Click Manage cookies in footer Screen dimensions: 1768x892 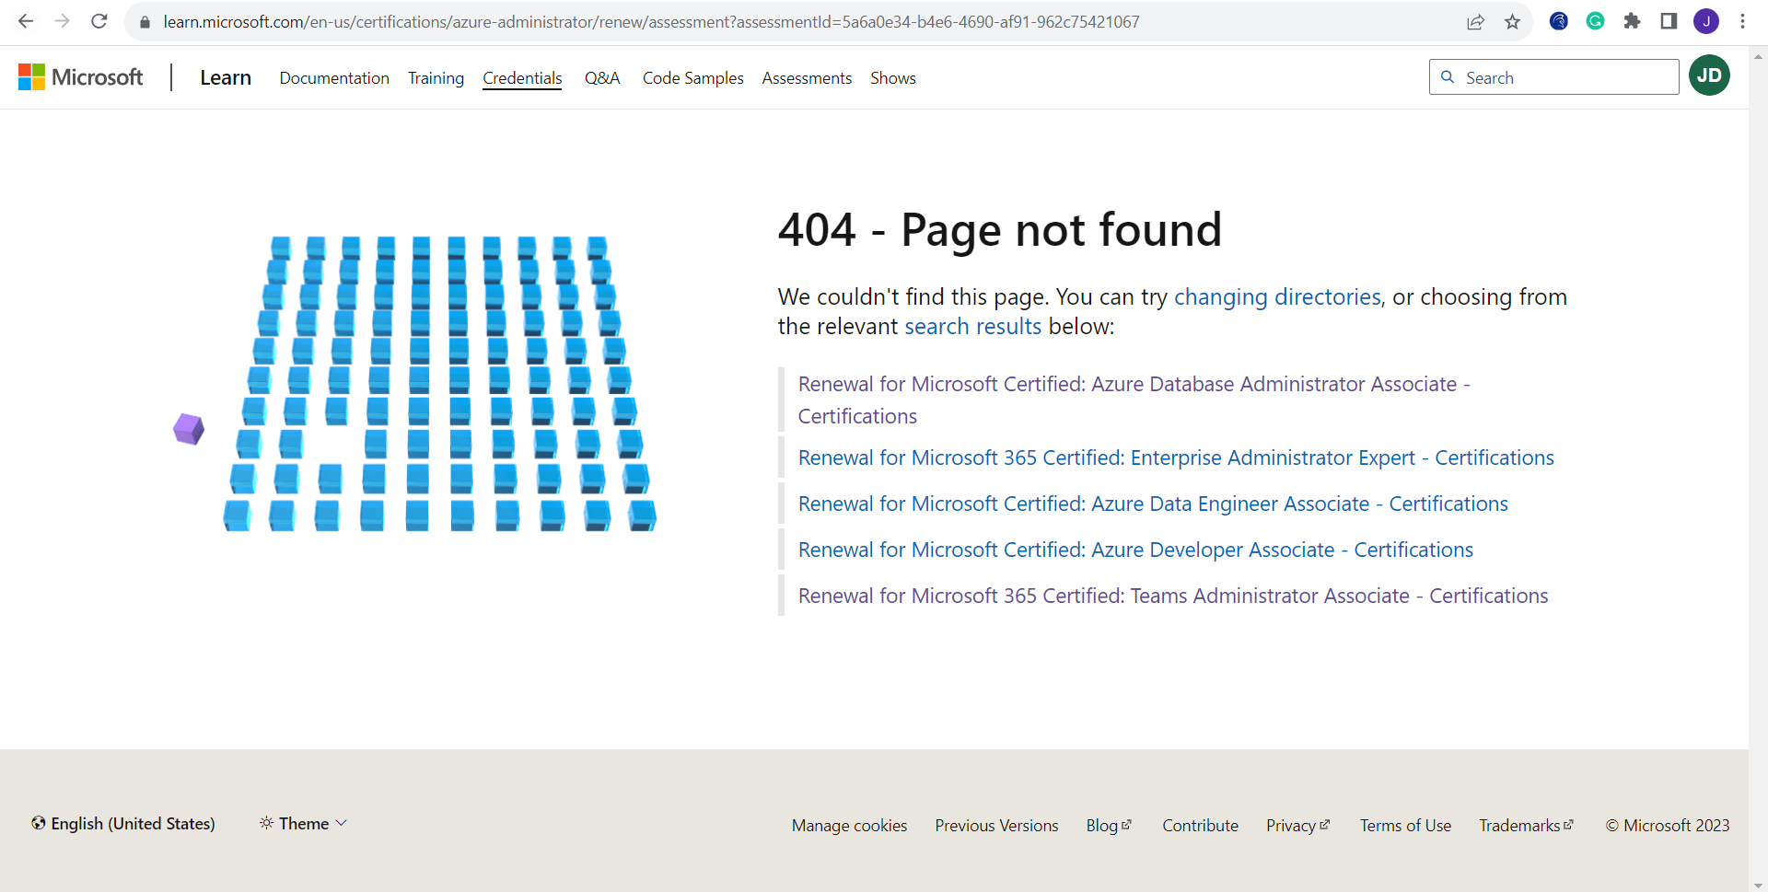(x=849, y=826)
